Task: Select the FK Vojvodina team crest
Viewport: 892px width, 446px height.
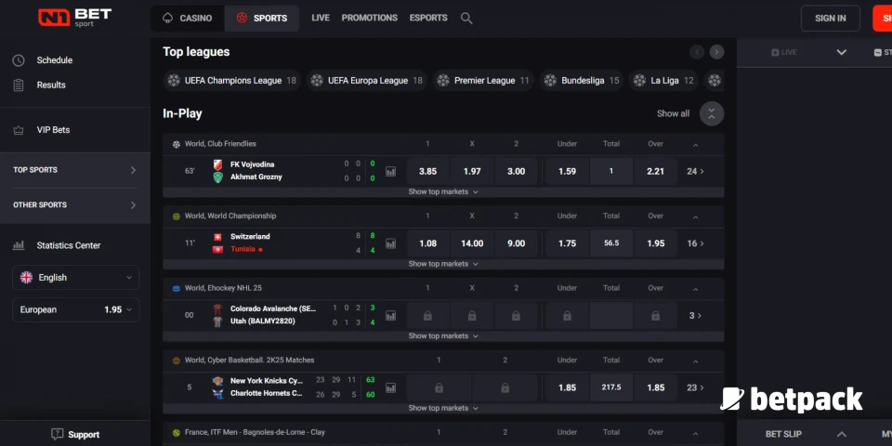Action: [217, 165]
